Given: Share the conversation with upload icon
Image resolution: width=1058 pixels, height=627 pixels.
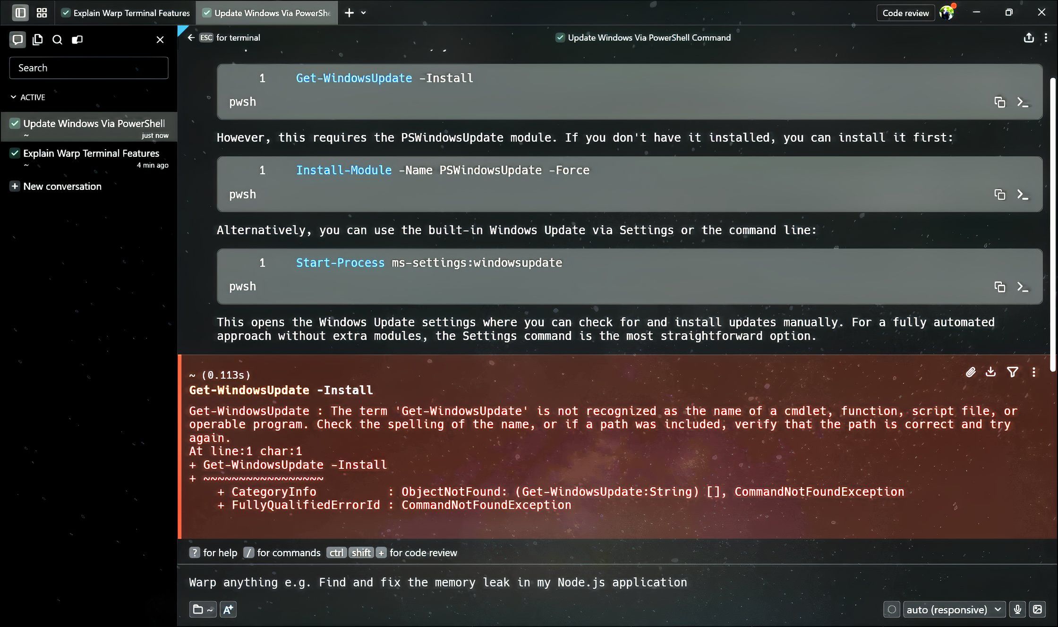Looking at the screenshot, I should (1029, 38).
